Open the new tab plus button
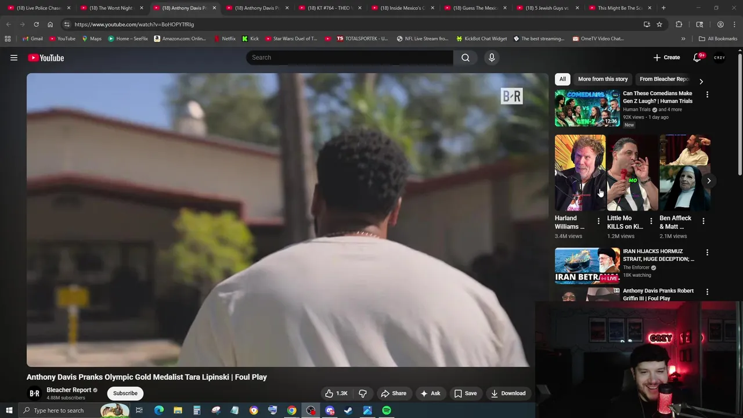This screenshot has height=418, width=743. pyautogui.click(x=663, y=8)
